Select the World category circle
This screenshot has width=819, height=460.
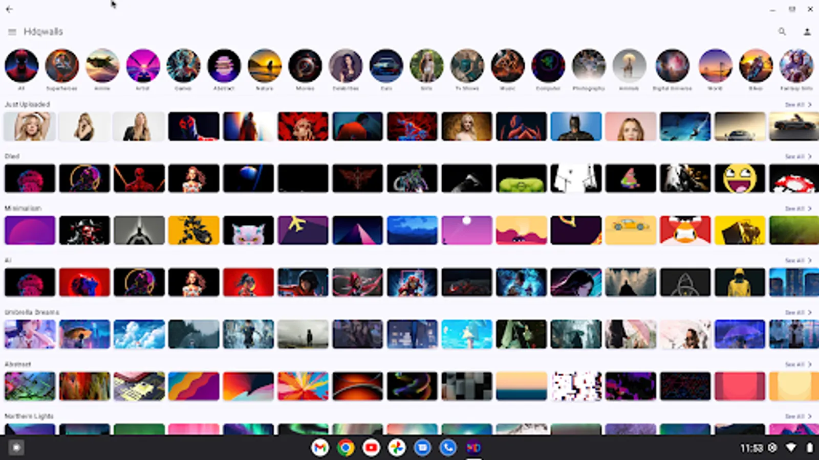pyautogui.click(x=715, y=65)
